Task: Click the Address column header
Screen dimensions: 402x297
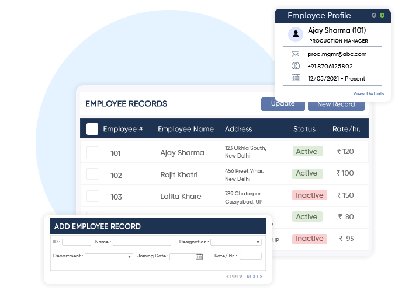Action: [238, 129]
